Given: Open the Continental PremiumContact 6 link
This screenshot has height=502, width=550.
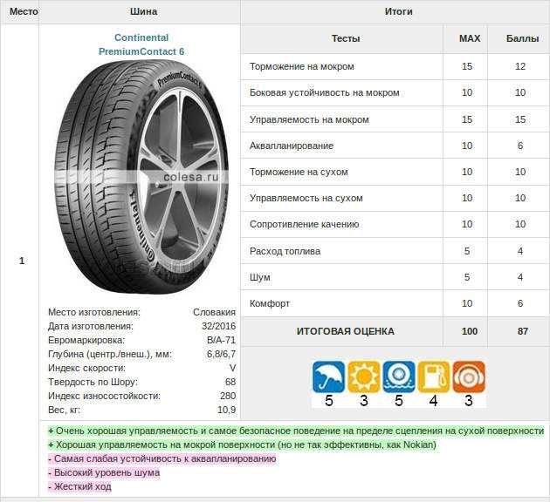Looking at the screenshot, I should pos(141,44).
